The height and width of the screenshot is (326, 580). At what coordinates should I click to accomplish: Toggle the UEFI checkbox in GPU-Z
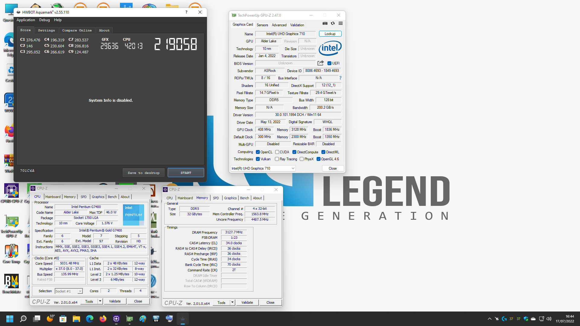pyautogui.click(x=329, y=63)
